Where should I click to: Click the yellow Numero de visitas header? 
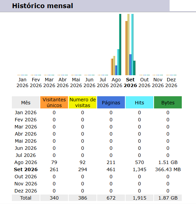coord(83,102)
